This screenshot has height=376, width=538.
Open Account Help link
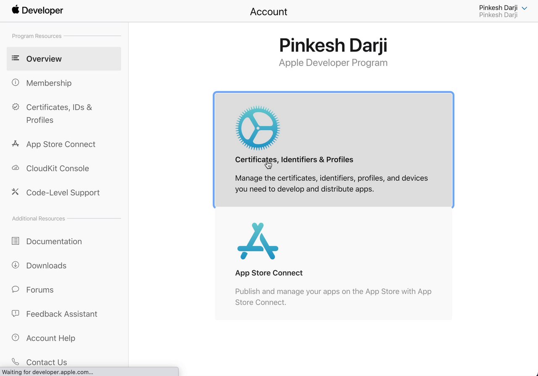51,338
